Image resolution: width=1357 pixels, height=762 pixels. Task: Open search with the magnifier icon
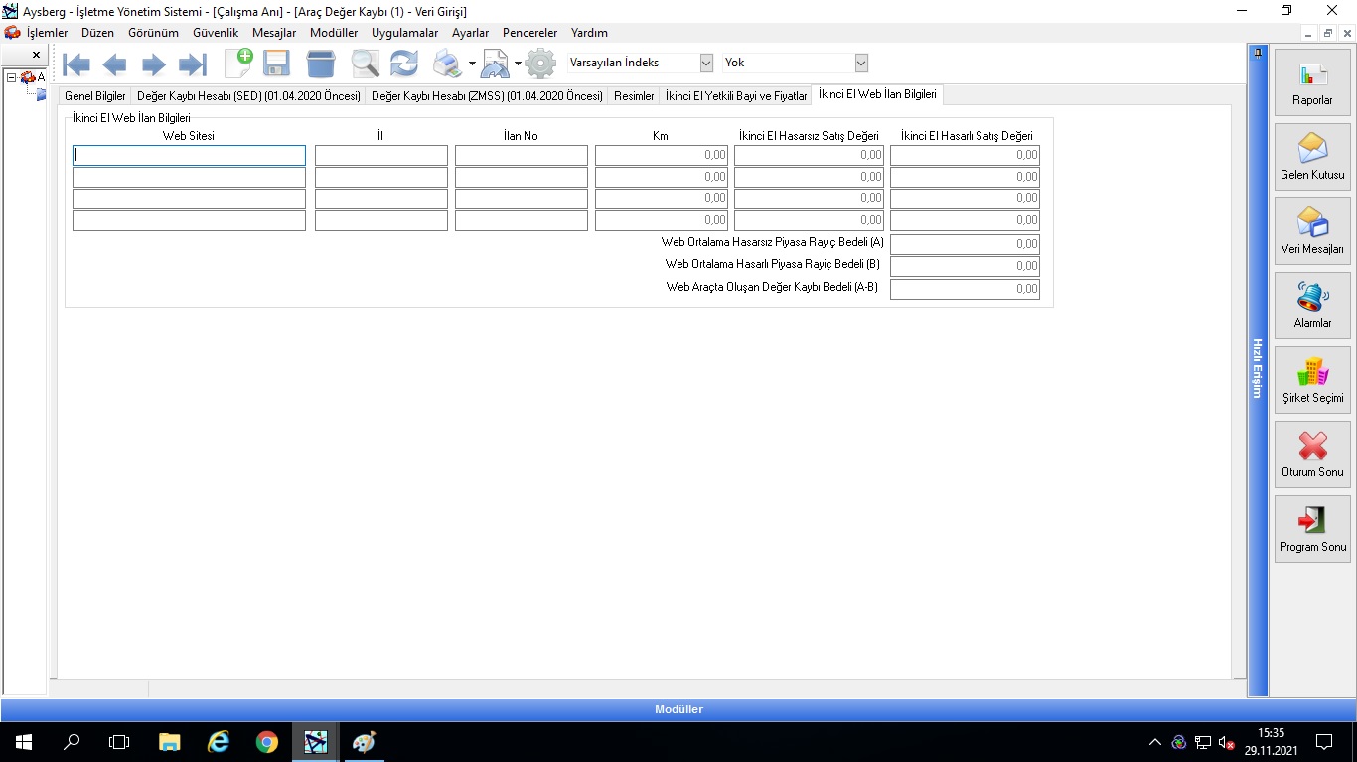[x=365, y=64]
